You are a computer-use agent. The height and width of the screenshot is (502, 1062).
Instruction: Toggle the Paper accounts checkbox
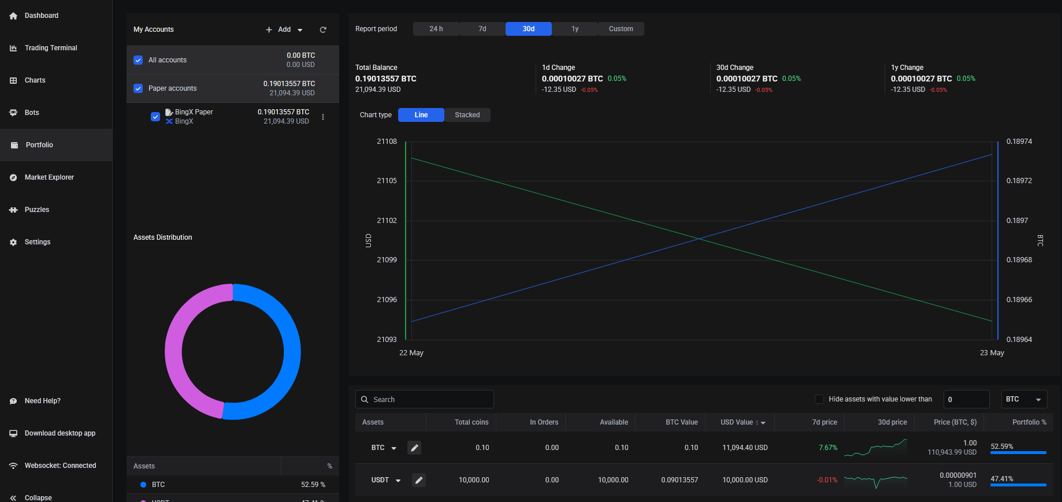pyautogui.click(x=138, y=88)
